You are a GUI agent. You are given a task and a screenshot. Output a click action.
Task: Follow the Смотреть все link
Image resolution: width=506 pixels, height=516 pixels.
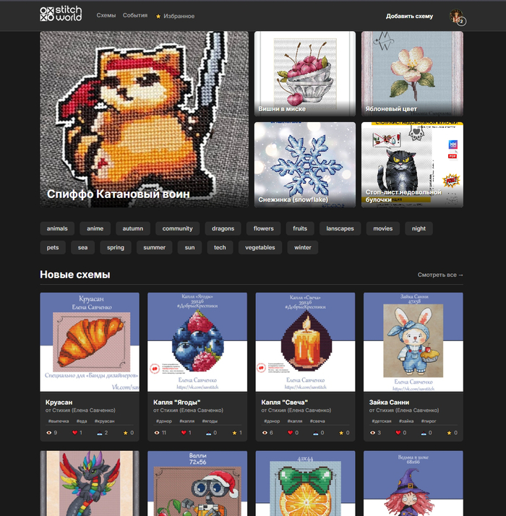[x=440, y=275]
